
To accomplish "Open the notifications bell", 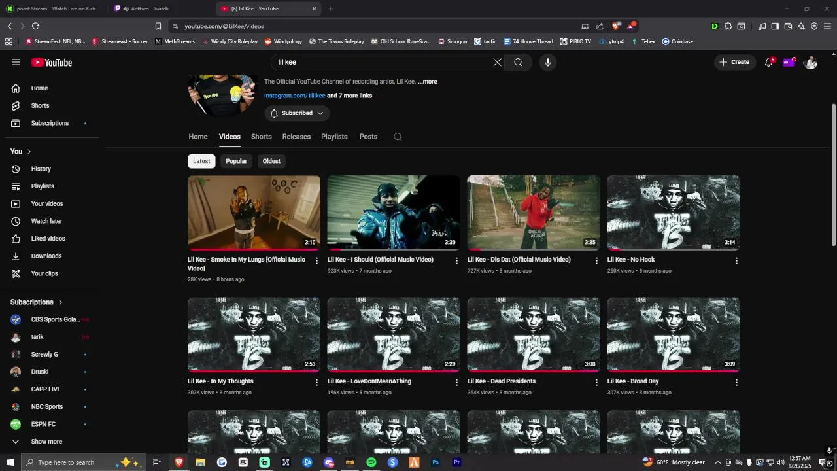I will tap(769, 62).
